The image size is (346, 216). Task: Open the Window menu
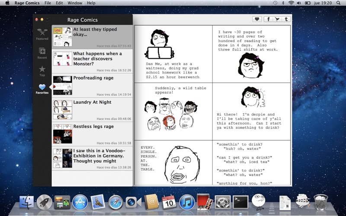tap(75, 3)
